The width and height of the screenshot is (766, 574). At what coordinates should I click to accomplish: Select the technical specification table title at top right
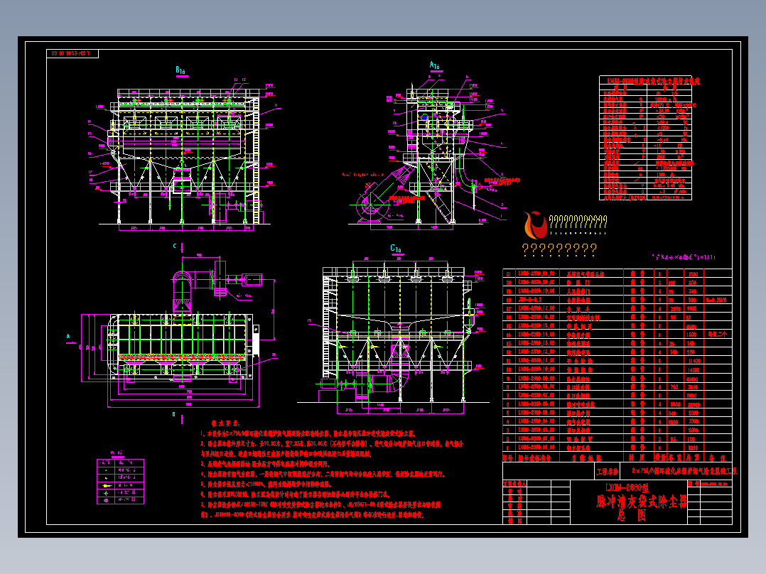653,81
